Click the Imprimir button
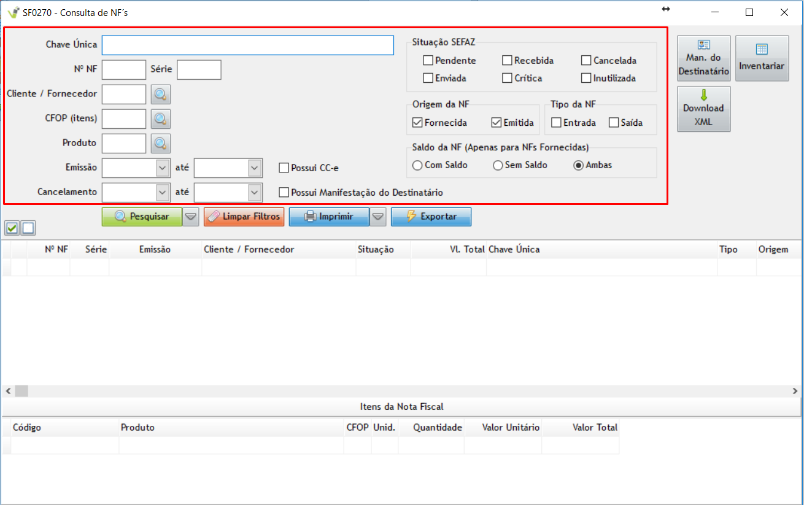804x505 pixels. pos(329,217)
